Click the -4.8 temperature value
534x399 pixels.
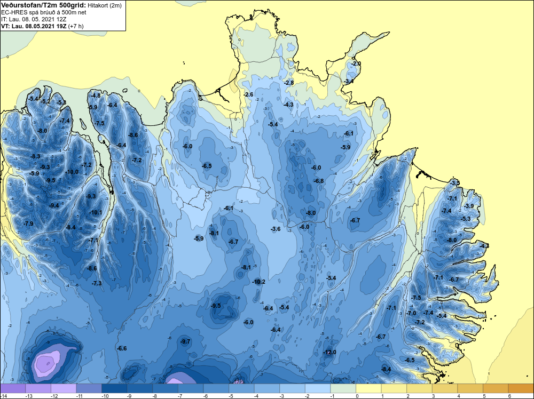(96, 95)
